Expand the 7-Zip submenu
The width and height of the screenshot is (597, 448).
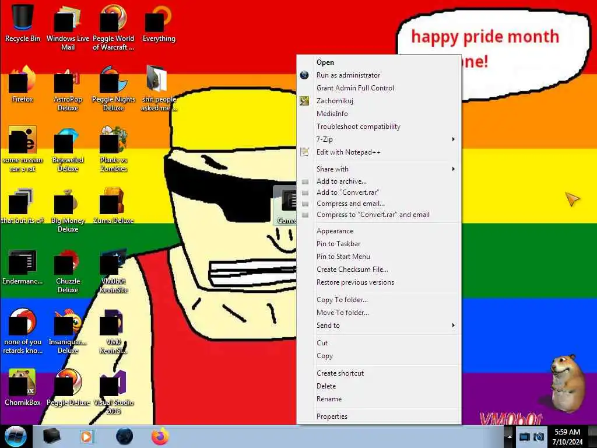pyautogui.click(x=378, y=139)
